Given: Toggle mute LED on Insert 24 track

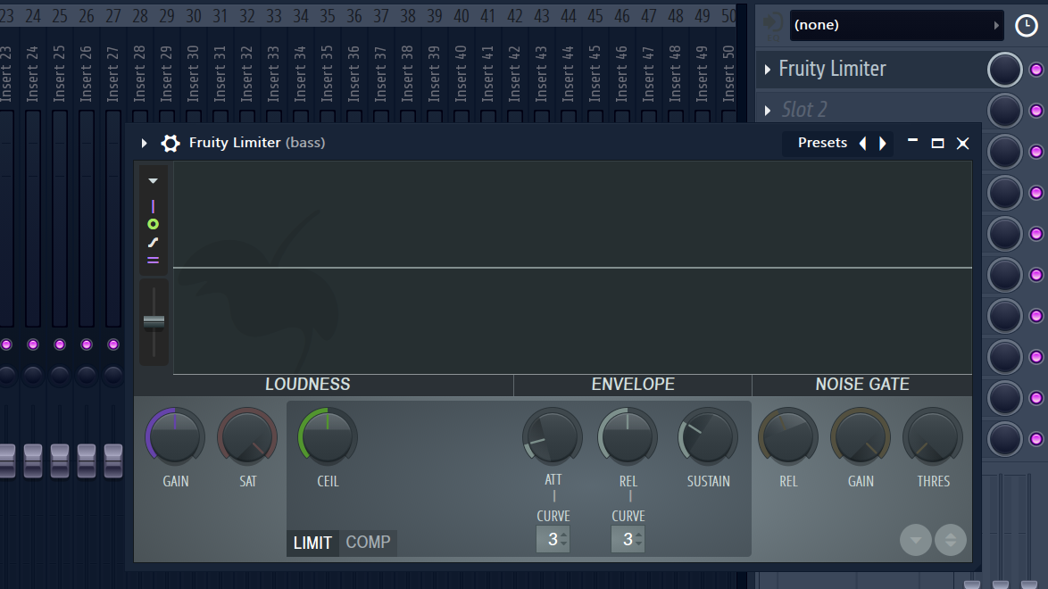Looking at the screenshot, I should click(x=33, y=344).
